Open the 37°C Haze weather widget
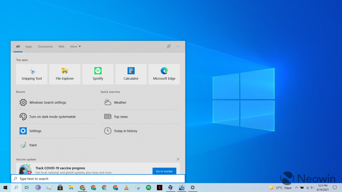 [281, 188]
